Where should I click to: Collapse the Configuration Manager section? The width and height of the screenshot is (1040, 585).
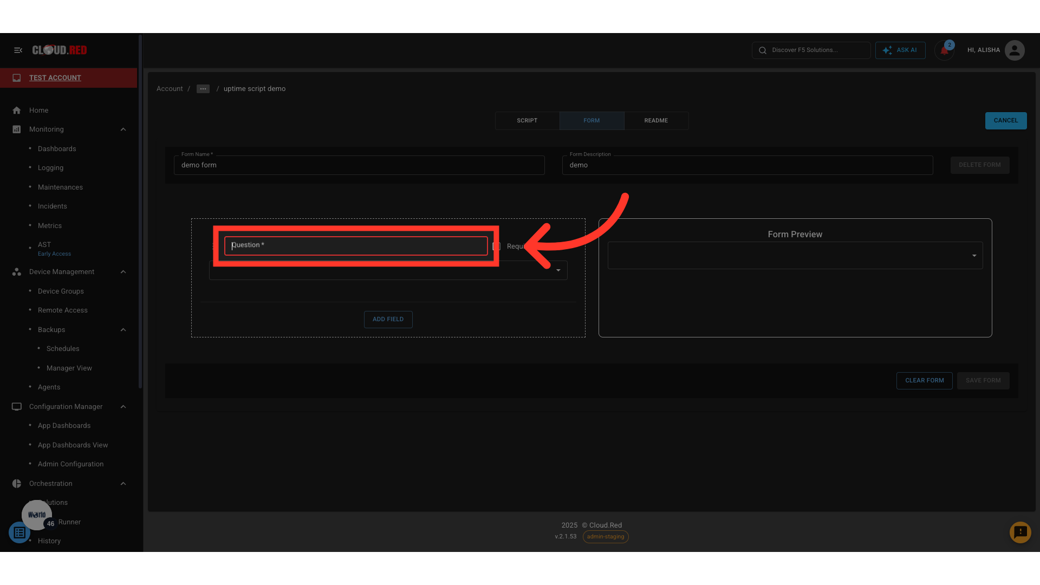123,407
